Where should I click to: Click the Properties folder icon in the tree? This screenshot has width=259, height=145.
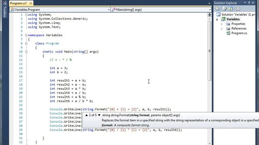click(228, 24)
